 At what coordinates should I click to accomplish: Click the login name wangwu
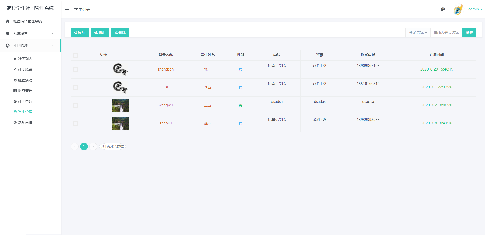point(166,105)
